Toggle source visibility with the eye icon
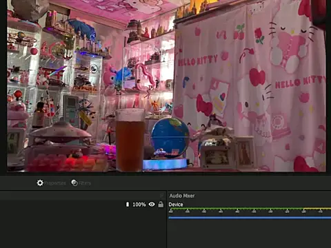The height and width of the screenshot is (248, 331). (x=152, y=204)
